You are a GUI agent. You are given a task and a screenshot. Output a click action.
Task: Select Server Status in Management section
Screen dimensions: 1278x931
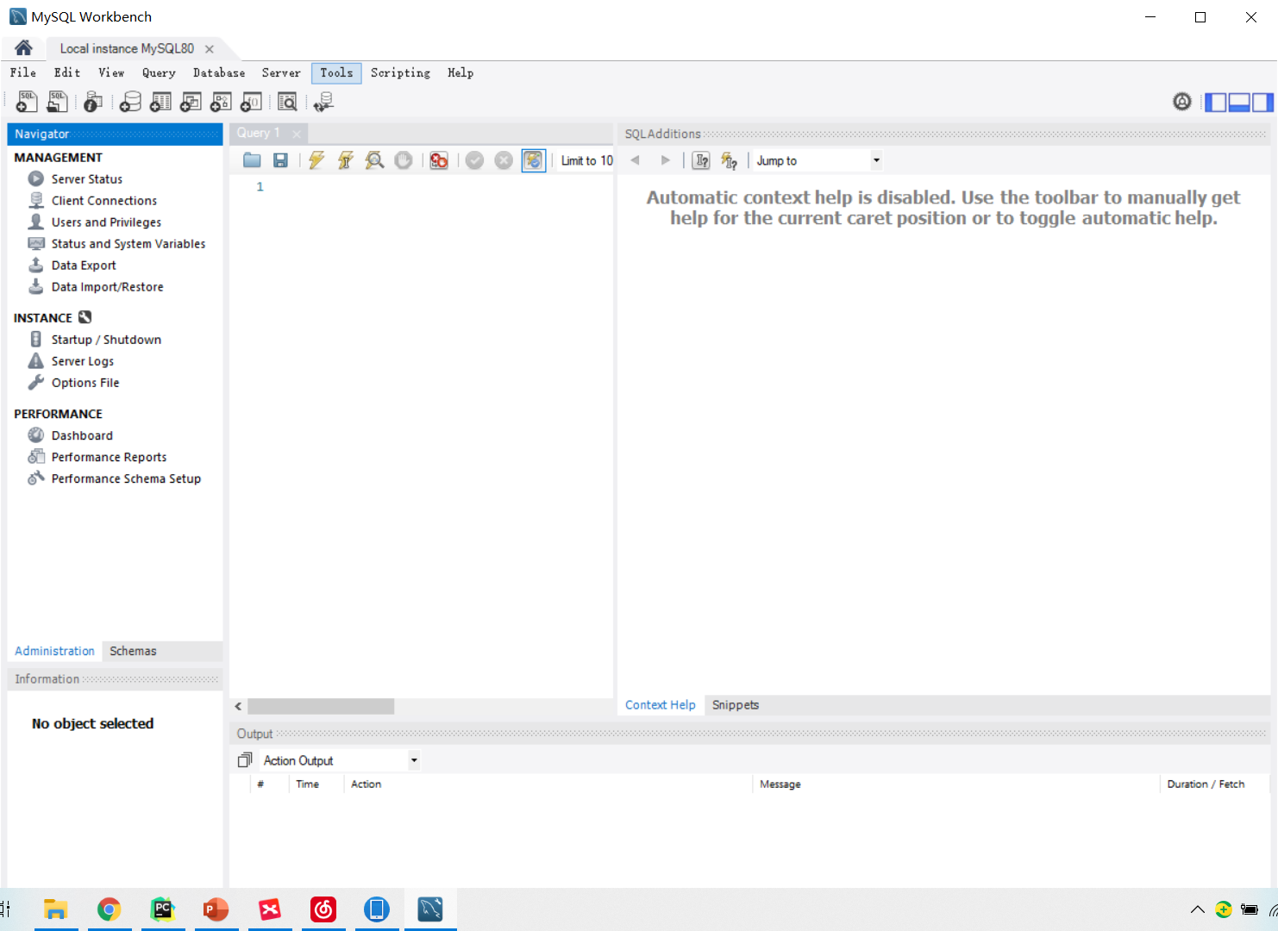click(x=86, y=178)
